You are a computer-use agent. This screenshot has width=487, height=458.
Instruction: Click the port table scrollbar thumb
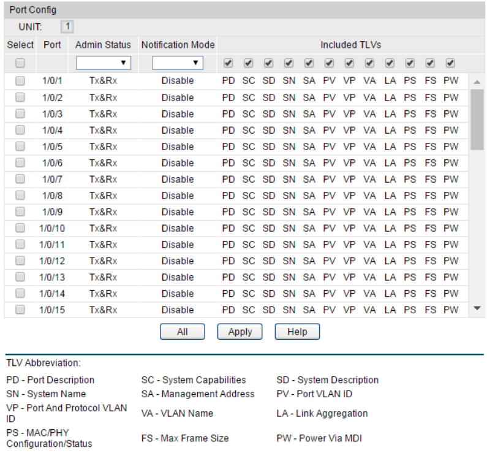coord(477,120)
